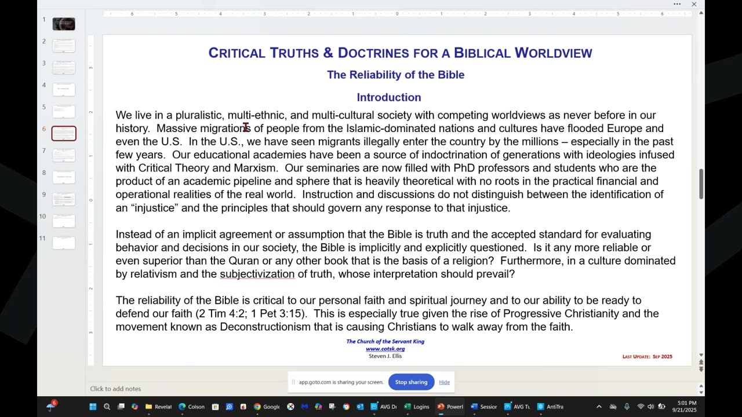Click the Stop sharing button

411,382
